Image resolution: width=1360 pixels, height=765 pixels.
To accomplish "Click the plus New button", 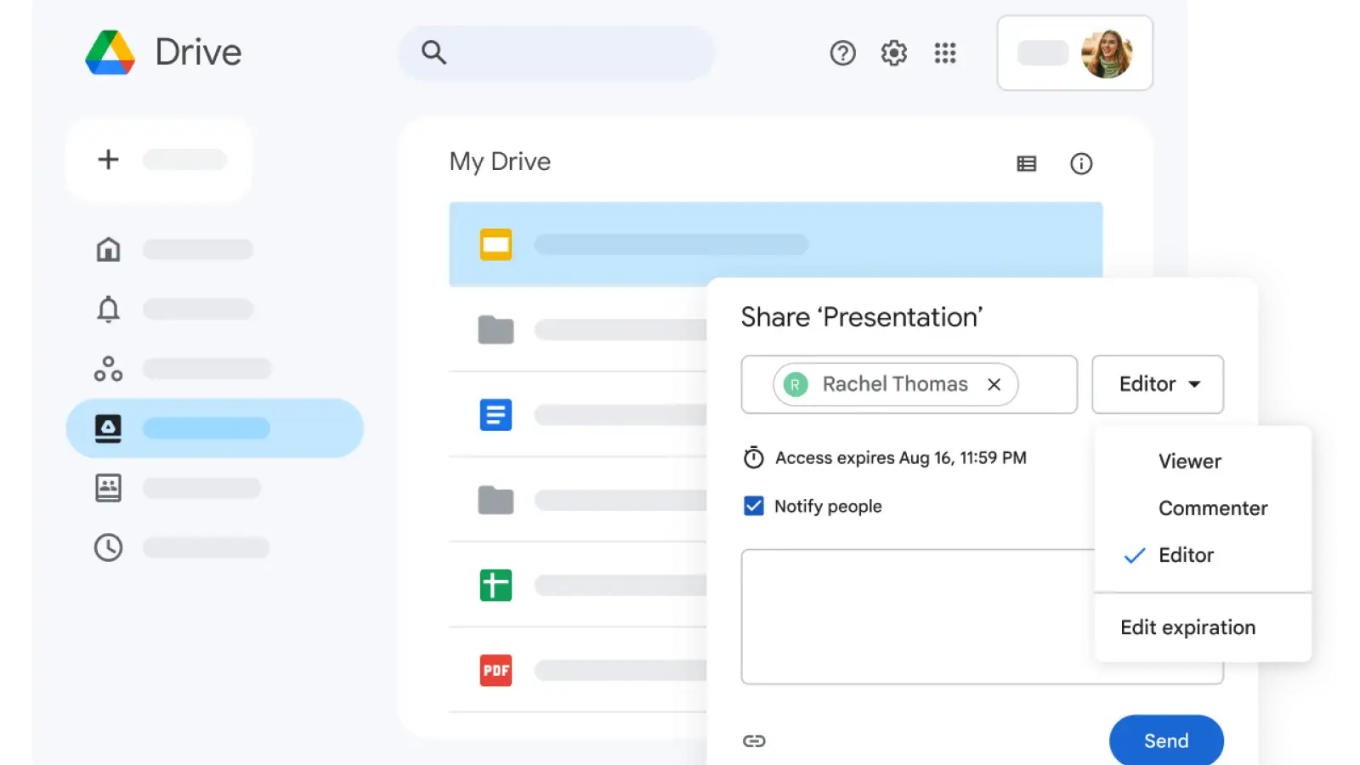I will (158, 160).
